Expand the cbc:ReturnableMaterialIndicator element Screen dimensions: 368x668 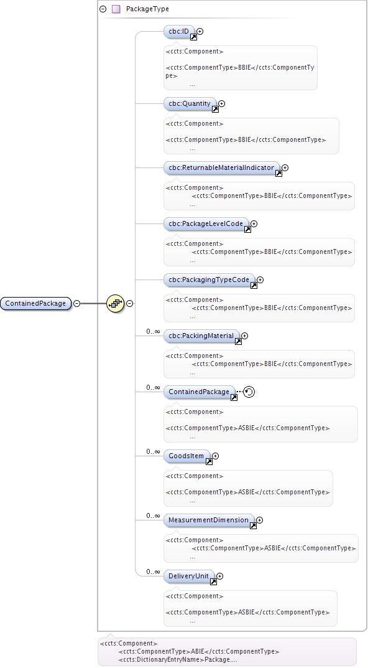285,168
